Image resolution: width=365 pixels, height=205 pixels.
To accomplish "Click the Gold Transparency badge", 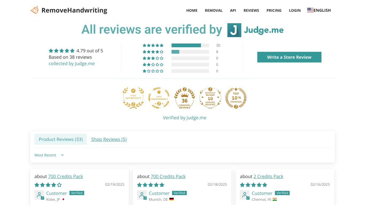I will tap(159, 98).
